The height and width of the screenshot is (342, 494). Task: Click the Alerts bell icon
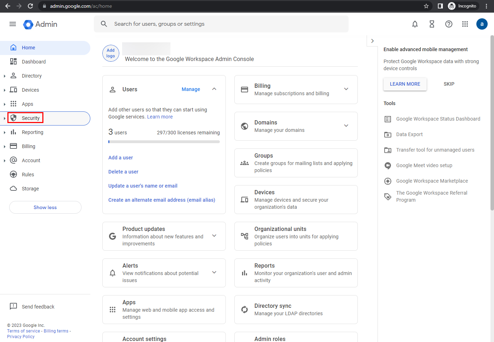click(x=113, y=273)
